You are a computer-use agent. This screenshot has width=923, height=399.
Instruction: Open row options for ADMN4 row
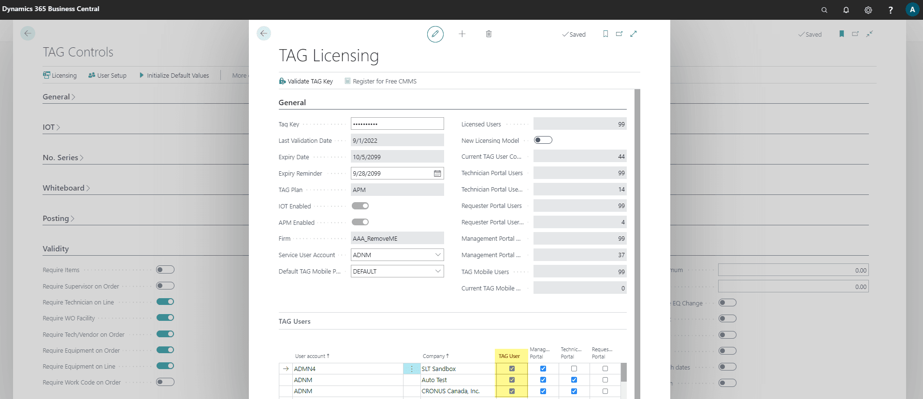coord(412,369)
